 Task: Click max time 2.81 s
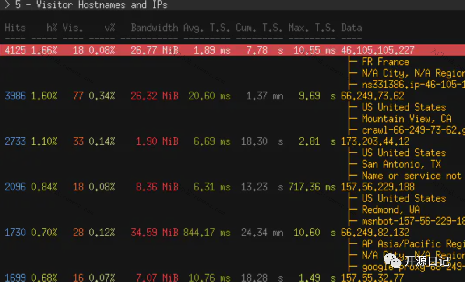pos(317,141)
